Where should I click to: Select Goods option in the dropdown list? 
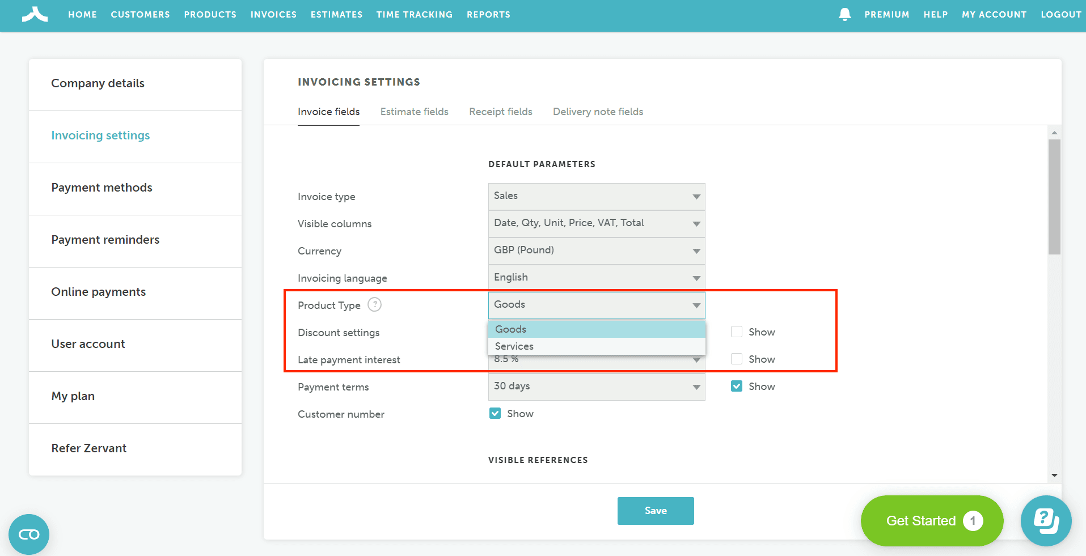[597, 329]
